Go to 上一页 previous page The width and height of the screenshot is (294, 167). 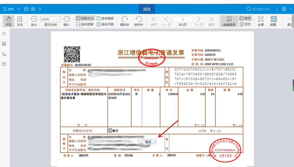coord(166,21)
